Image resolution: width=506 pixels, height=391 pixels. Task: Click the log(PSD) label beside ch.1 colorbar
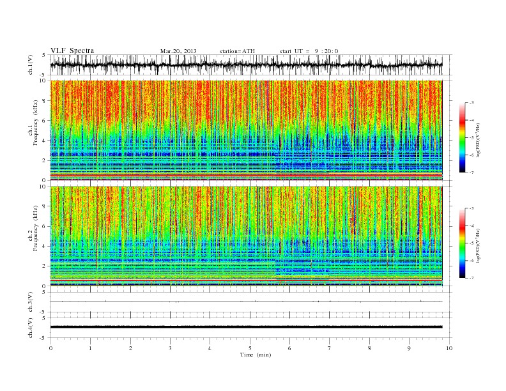(479, 141)
